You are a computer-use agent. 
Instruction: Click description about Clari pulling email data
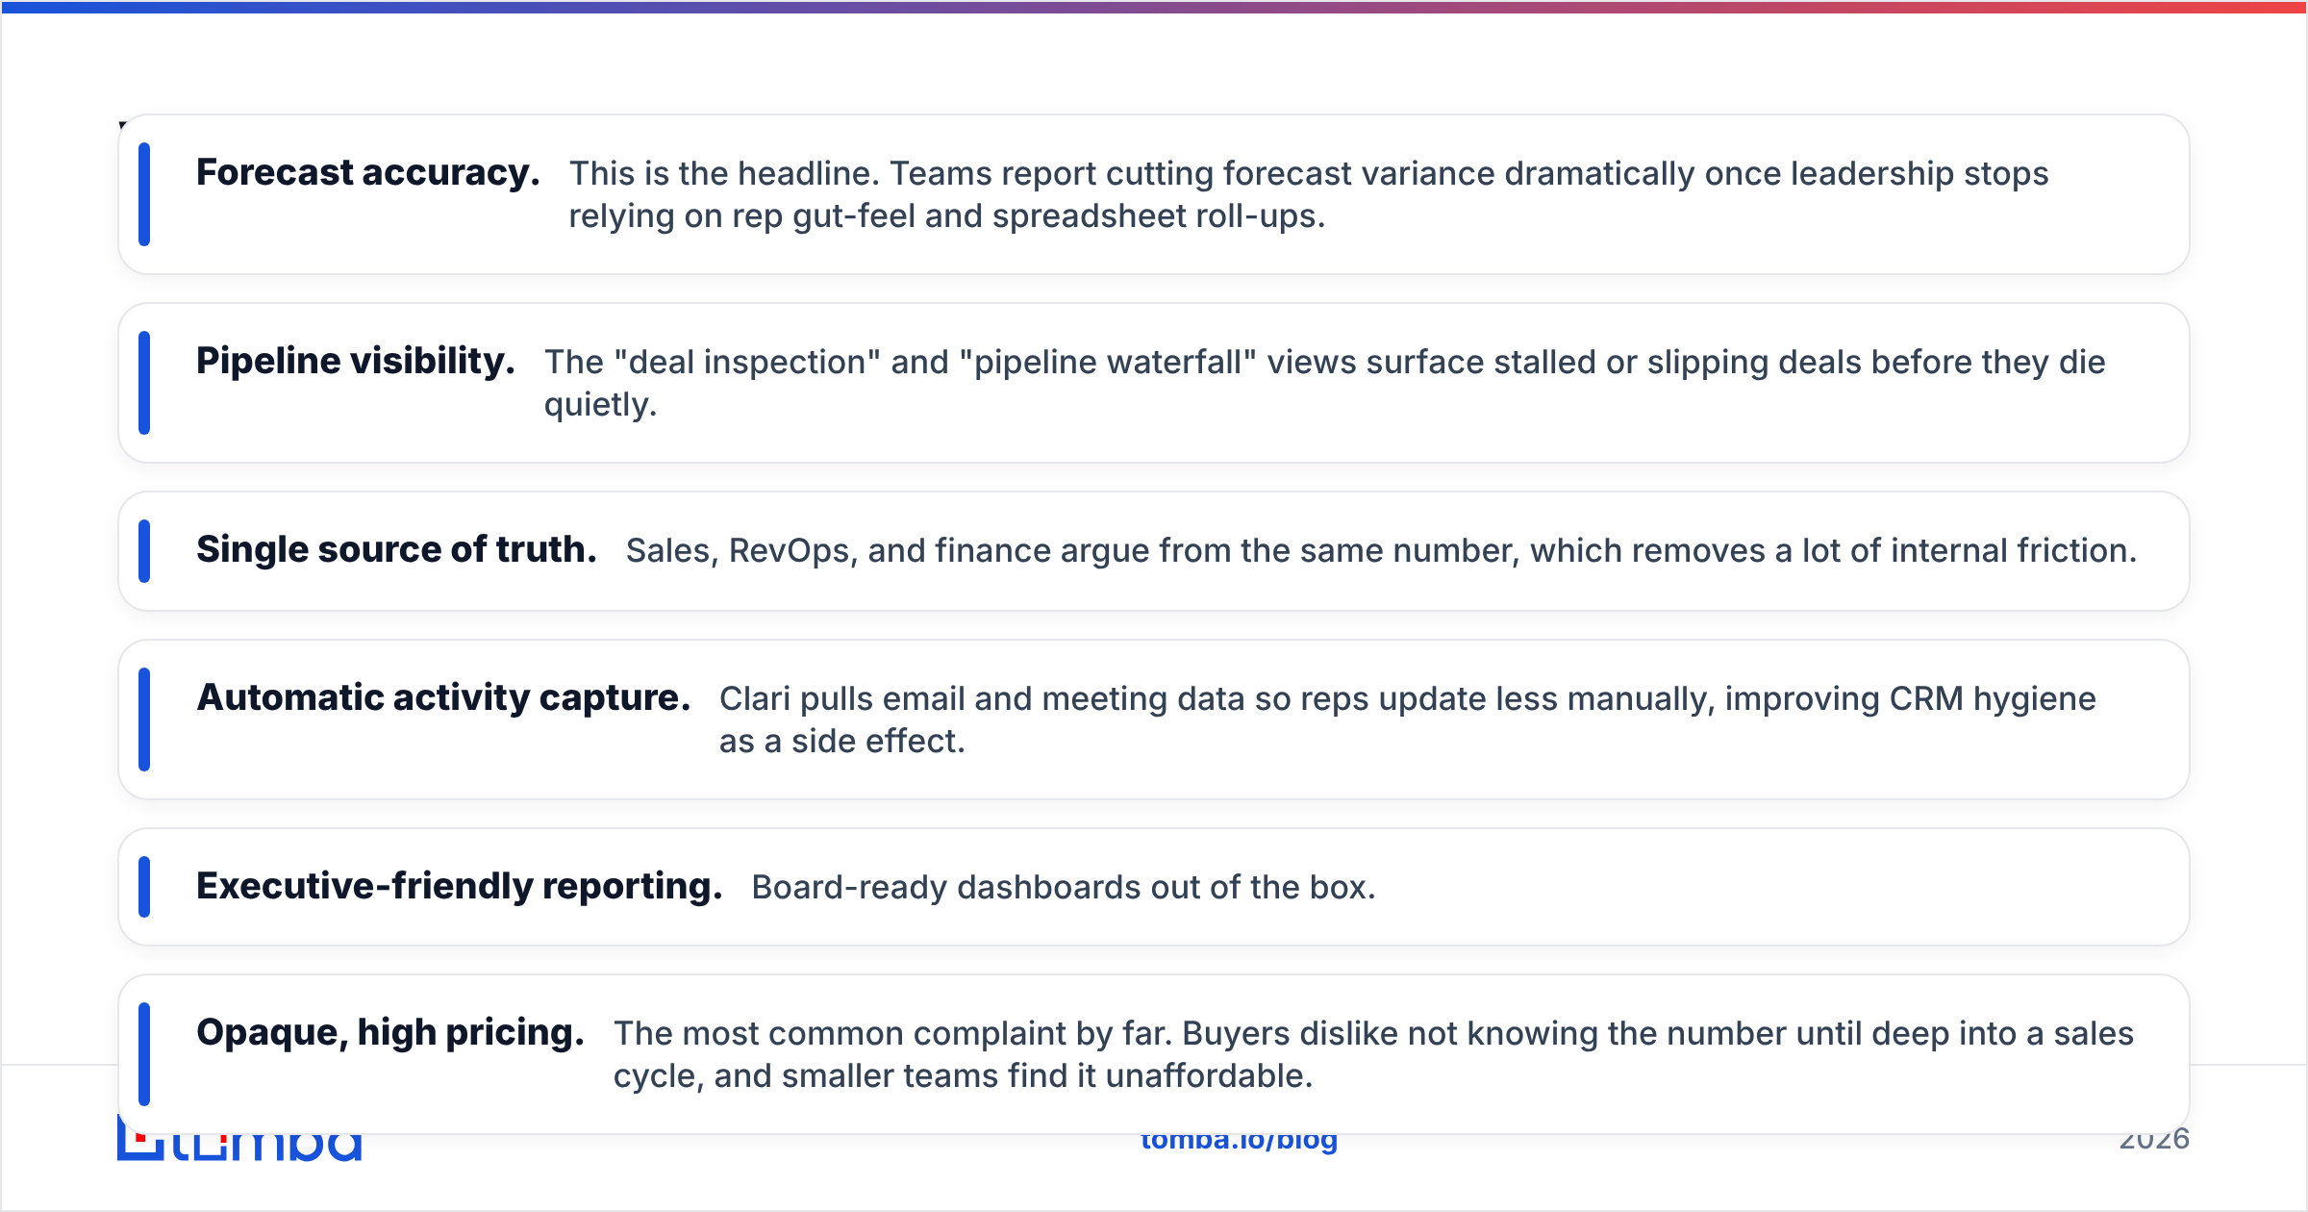(x=1408, y=720)
